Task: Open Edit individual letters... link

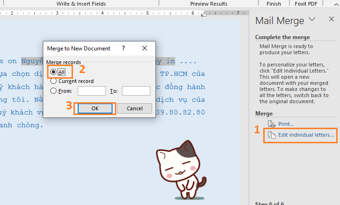Action: point(306,135)
